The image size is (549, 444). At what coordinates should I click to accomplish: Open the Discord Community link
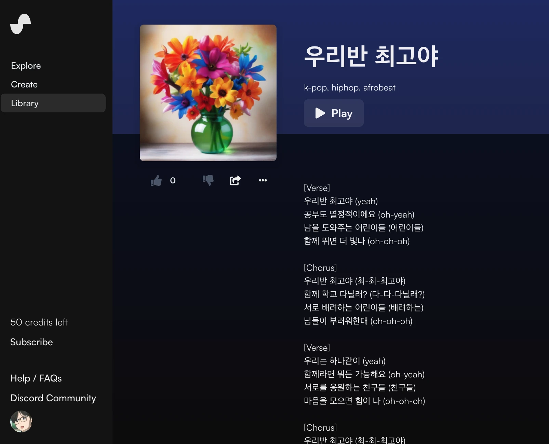[53, 398]
